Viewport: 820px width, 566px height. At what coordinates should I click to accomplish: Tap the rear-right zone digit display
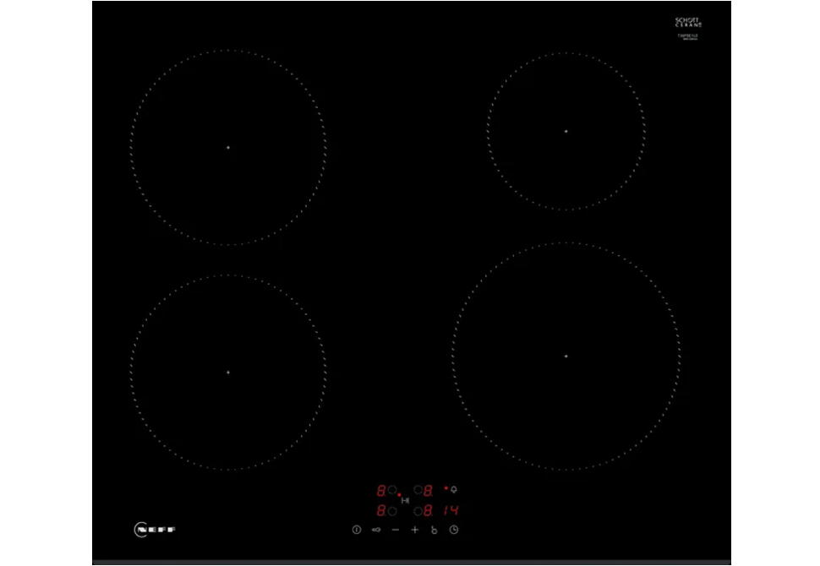coord(429,491)
